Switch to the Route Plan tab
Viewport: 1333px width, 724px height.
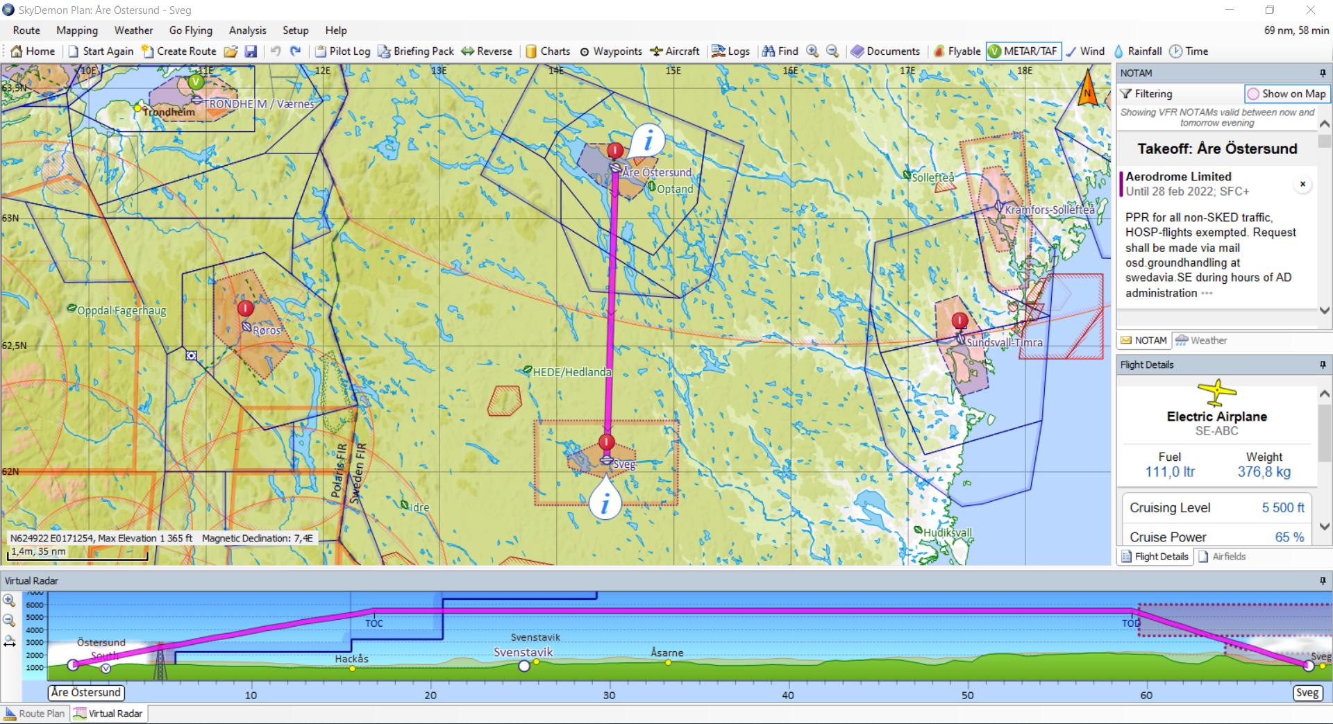point(35,714)
